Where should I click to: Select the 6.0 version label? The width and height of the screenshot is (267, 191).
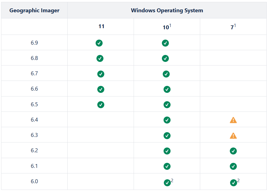point(34,181)
